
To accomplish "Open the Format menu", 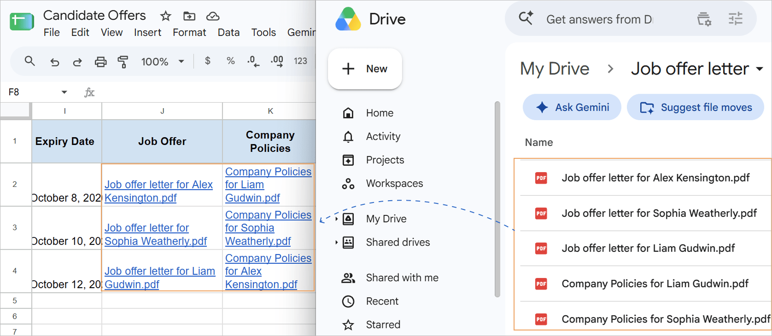I will pyautogui.click(x=189, y=33).
